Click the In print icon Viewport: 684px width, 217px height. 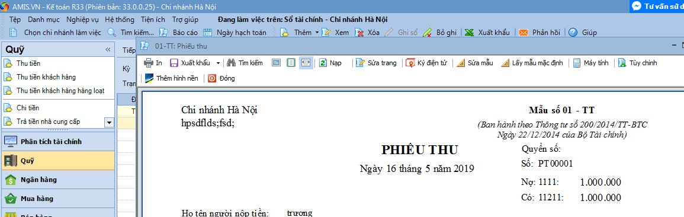coord(148,63)
